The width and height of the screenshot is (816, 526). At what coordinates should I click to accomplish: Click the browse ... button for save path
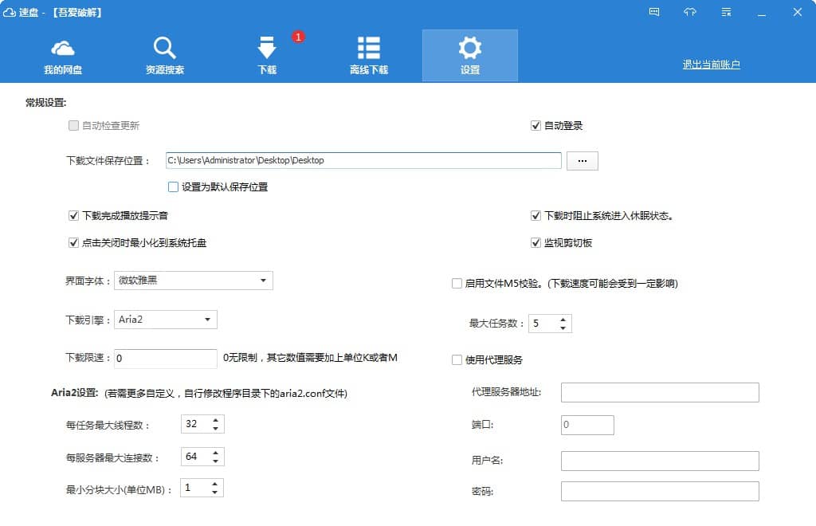[583, 161]
